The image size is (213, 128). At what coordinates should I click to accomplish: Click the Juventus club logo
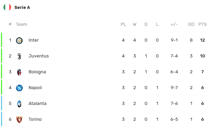19,56
